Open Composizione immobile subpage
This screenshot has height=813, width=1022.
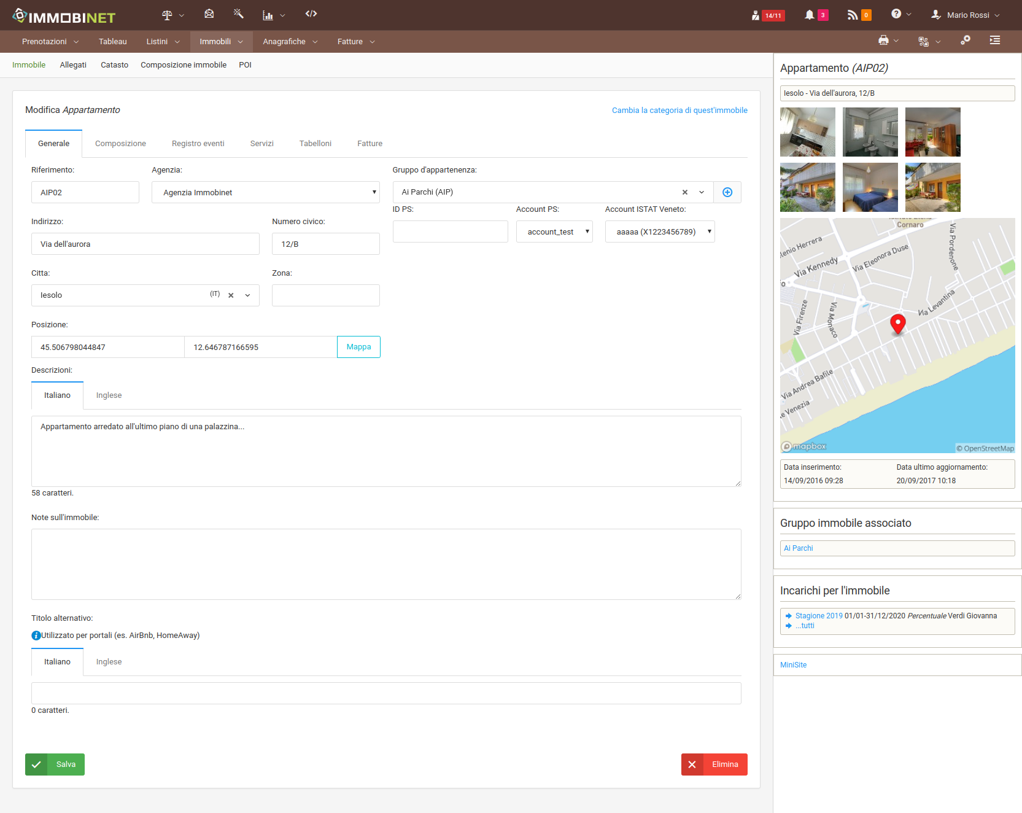click(x=184, y=65)
